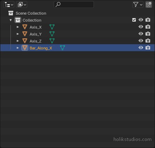This screenshot has height=148, width=155.
Task: Expand the Axis_X object tree
Action: (x=18, y=27)
